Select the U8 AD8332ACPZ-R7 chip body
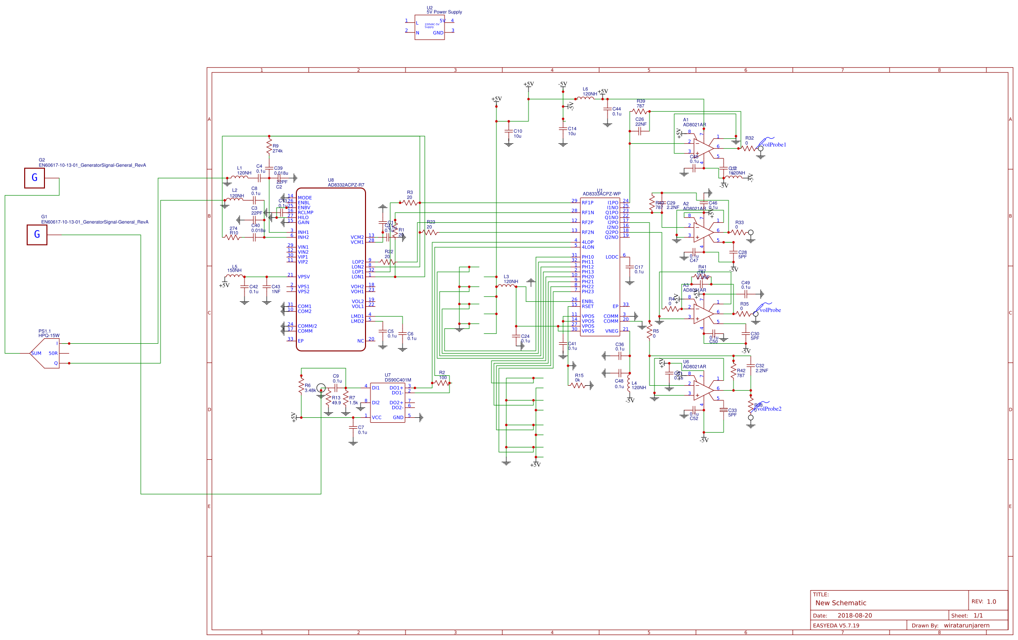Image resolution: width=1018 pixels, height=640 pixels. point(330,269)
